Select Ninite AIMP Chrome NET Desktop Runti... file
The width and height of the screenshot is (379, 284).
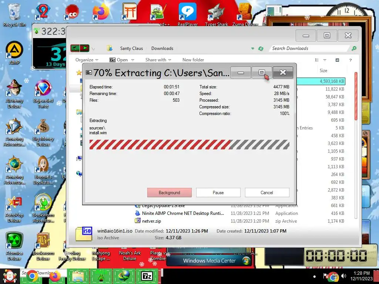click(183, 213)
